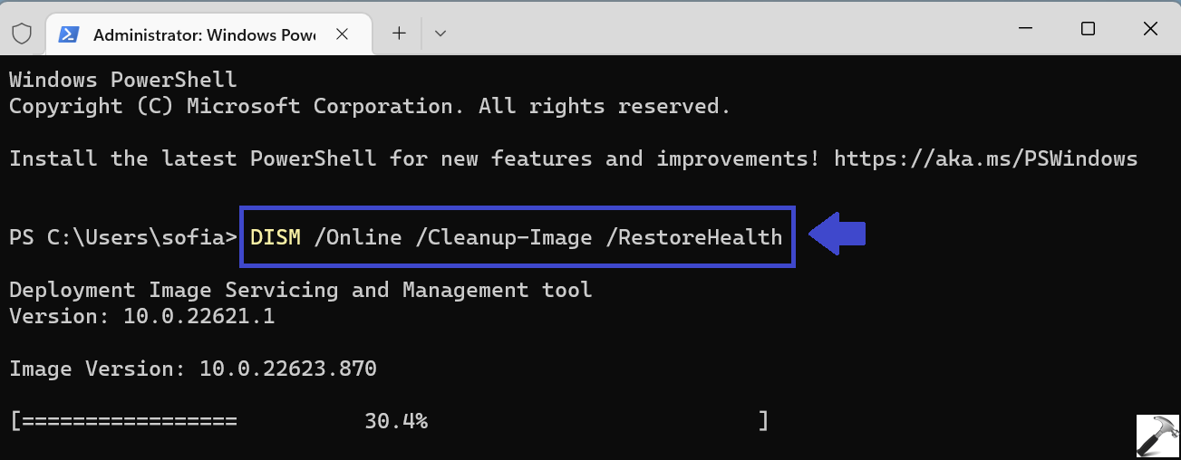1181x460 pixels.
Task: Minimize the PowerShell terminal window
Action: pos(1025,29)
